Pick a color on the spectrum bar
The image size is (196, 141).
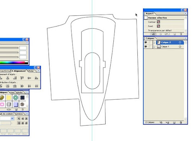coord(13,62)
